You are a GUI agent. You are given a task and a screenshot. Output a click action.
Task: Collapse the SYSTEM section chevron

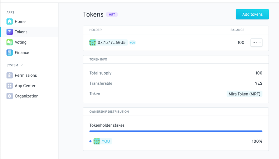click(22, 65)
